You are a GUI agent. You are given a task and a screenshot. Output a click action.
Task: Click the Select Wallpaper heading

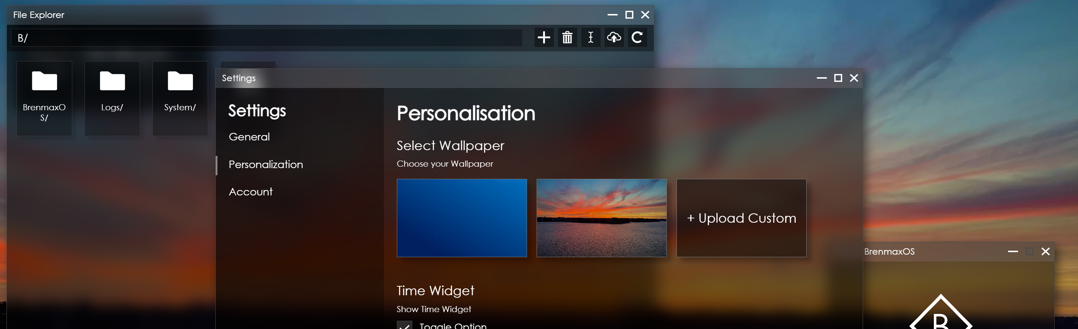(450, 145)
